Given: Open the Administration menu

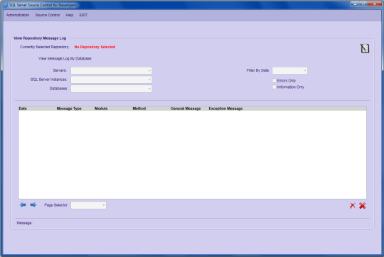Looking at the screenshot, I should (x=18, y=15).
